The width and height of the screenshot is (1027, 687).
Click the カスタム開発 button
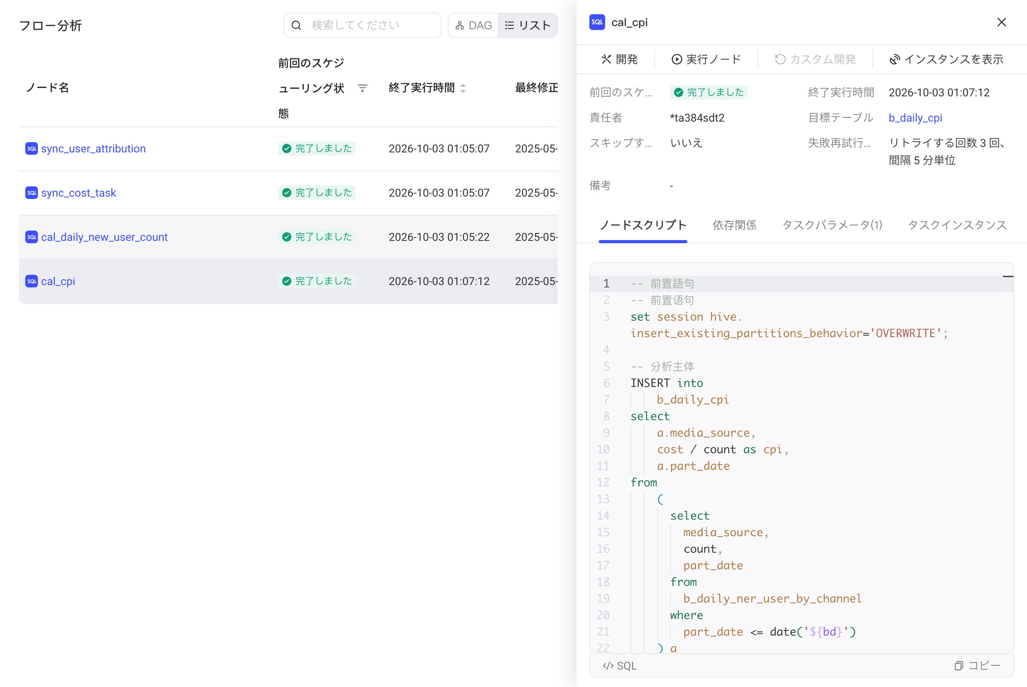(x=815, y=59)
